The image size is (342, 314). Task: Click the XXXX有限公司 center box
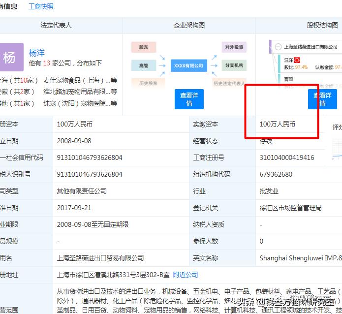pyautogui.click(x=188, y=65)
